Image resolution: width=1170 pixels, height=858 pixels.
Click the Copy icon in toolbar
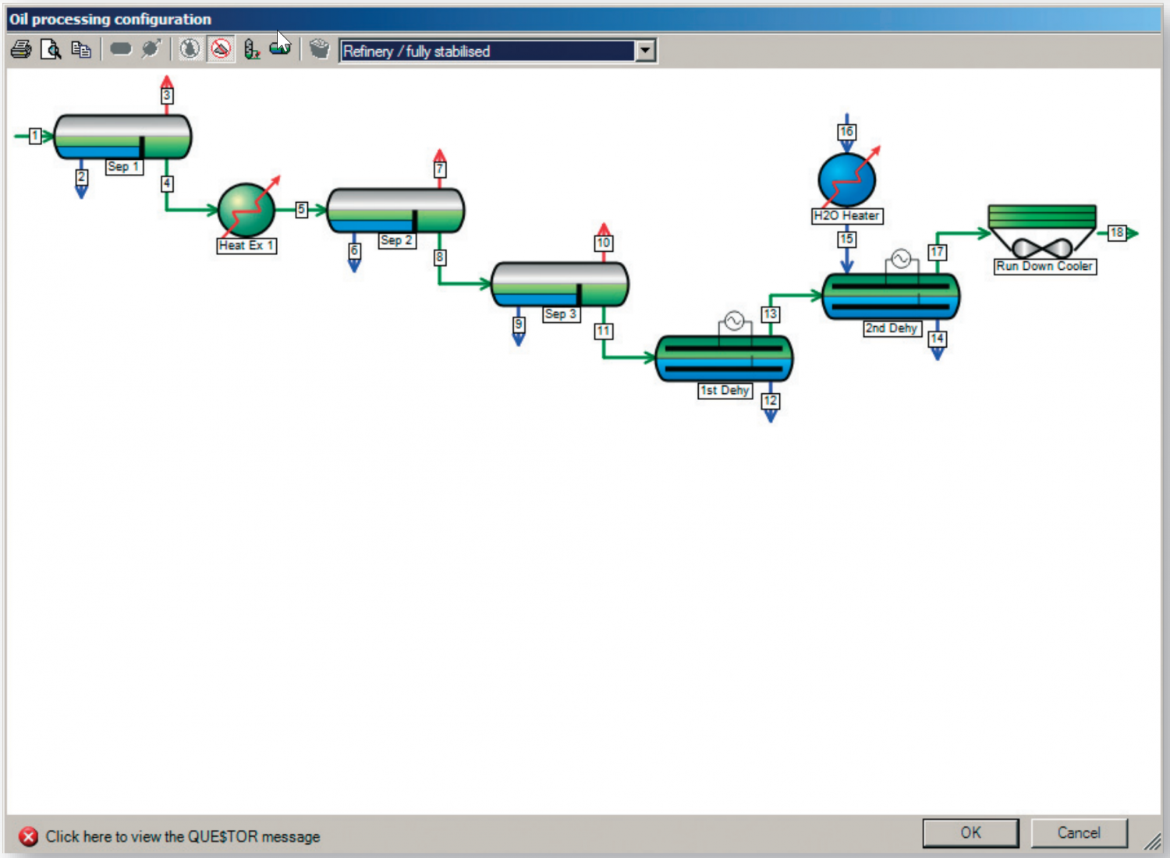click(81, 50)
